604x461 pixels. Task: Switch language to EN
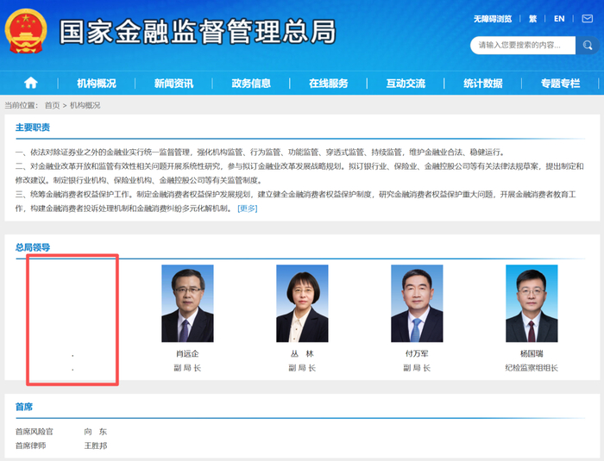point(559,19)
